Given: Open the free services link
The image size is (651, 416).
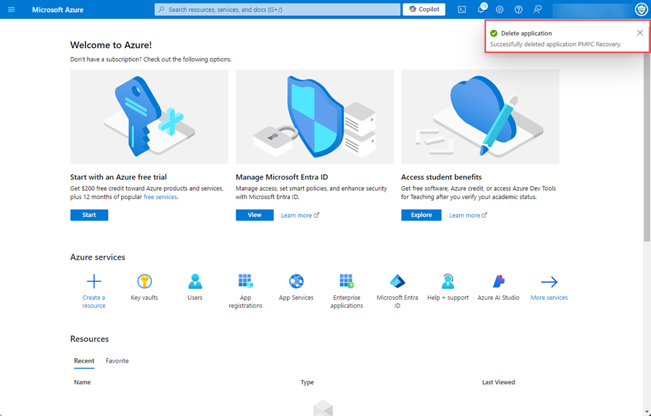Looking at the screenshot, I should click(x=160, y=196).
